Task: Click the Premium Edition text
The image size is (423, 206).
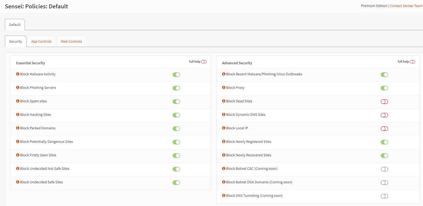Action: pos(374,6)
